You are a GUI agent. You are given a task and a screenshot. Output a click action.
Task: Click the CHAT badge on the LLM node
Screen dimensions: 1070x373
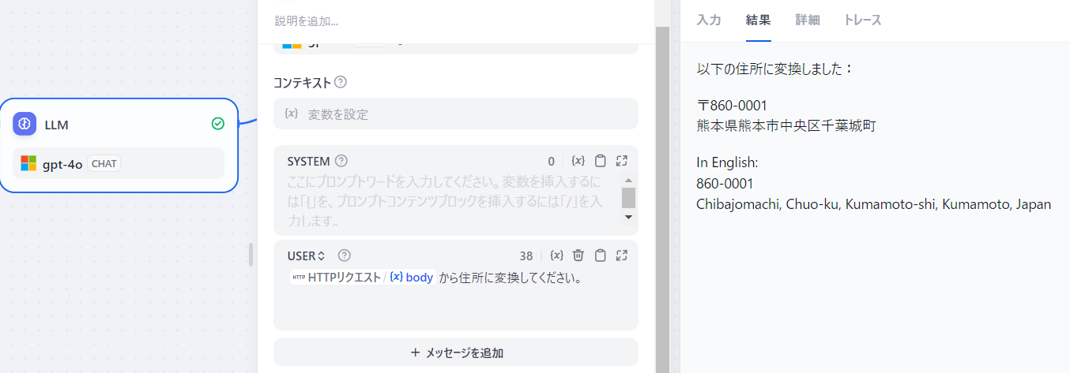point(104,163)
